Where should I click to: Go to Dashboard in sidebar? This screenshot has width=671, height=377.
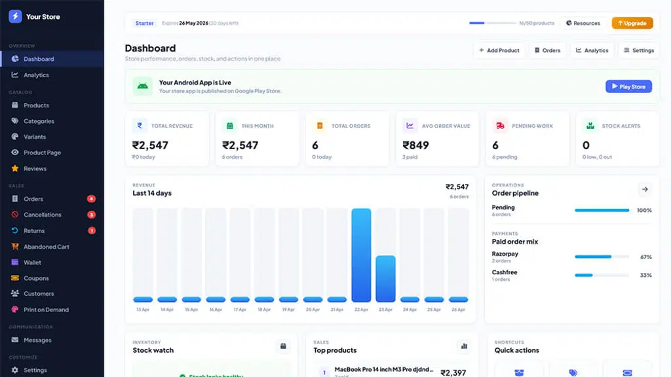point(52,59)
